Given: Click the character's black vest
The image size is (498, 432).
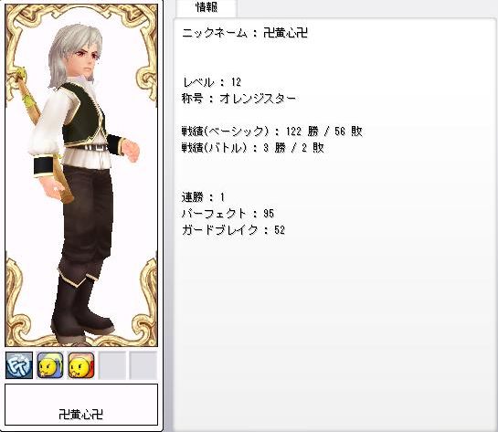Looking at the screenshot, I should pos(82,118).
